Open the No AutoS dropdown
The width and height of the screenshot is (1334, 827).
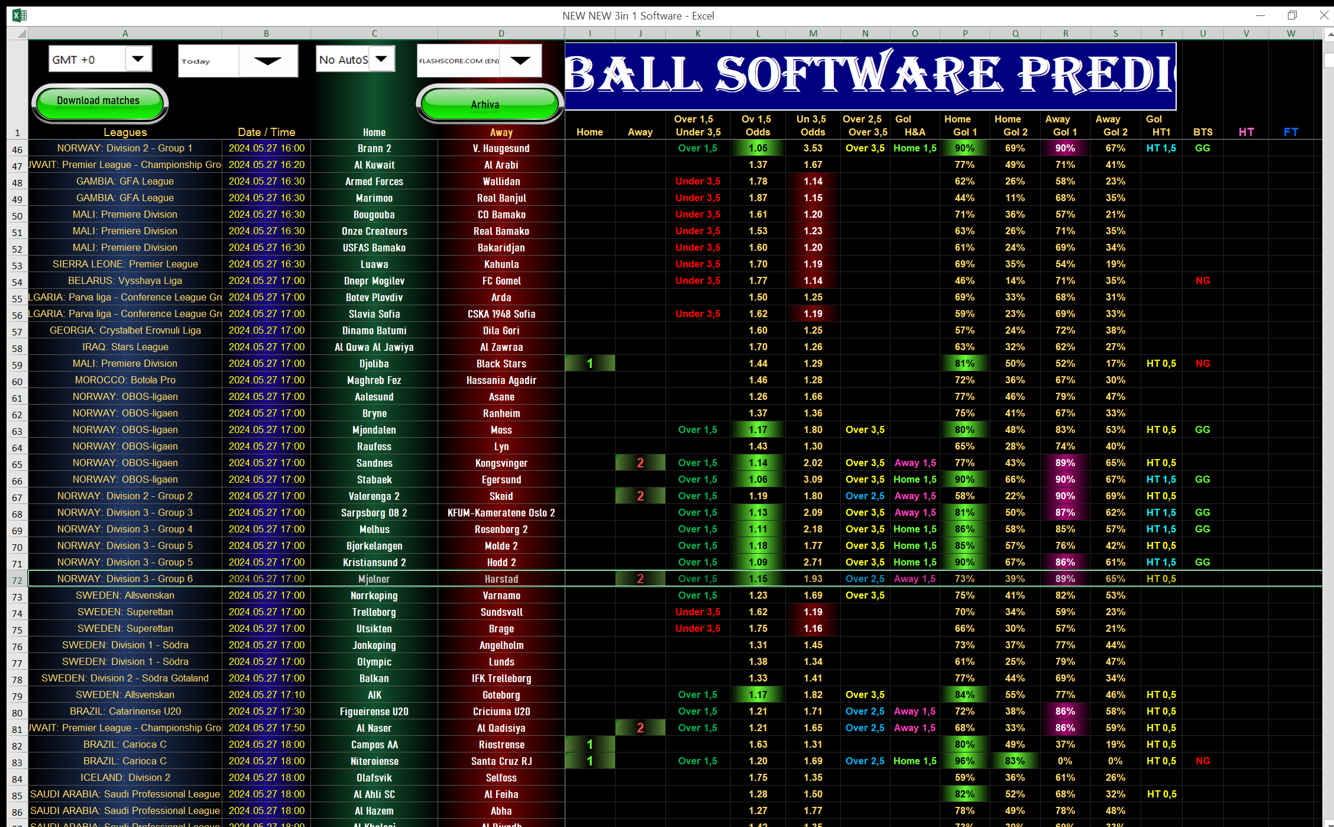381,59
